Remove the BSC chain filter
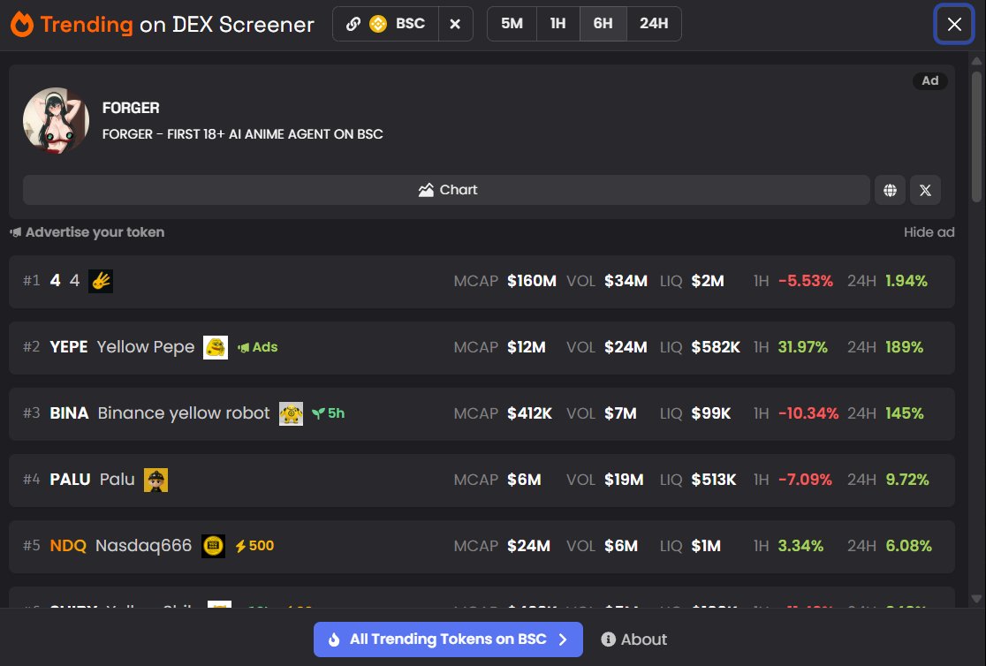The height and width of the screenshot is (666, 986). pos(455,24)
